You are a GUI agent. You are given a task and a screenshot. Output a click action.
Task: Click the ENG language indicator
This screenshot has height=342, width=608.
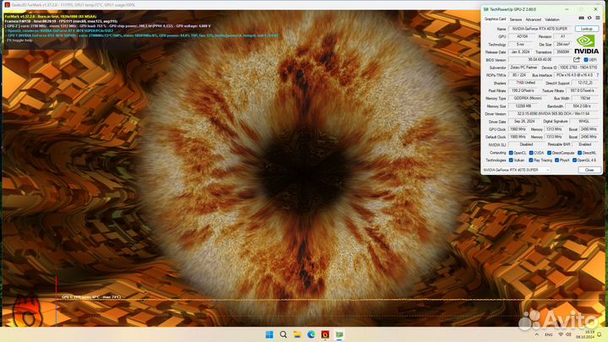pos(548,334)
